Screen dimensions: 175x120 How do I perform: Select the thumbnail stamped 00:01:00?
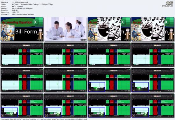[x=109, y=105]
